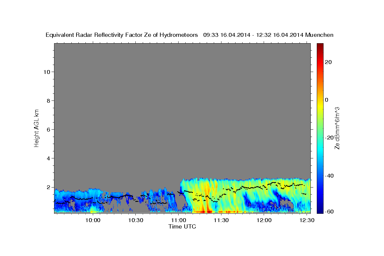
Task: Click the colorbar label '-40'
Action: click(329, 175)
